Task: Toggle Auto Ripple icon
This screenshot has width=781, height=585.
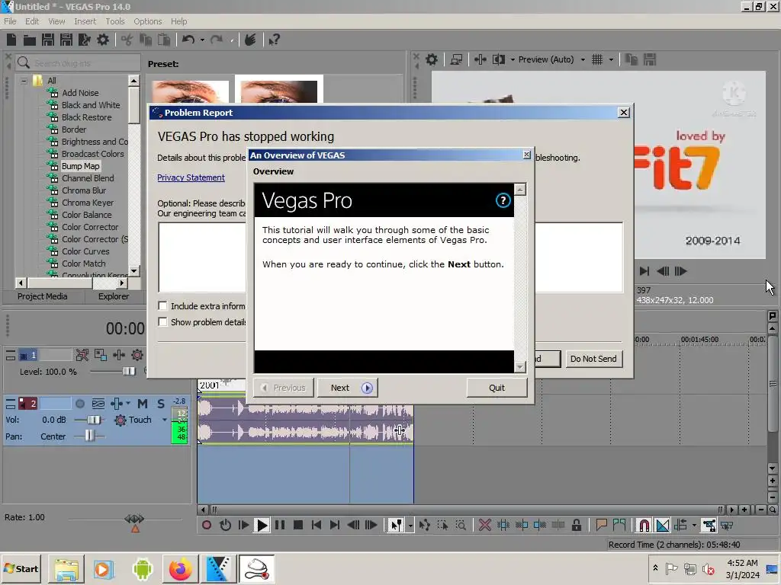Action: click(680, 525)
